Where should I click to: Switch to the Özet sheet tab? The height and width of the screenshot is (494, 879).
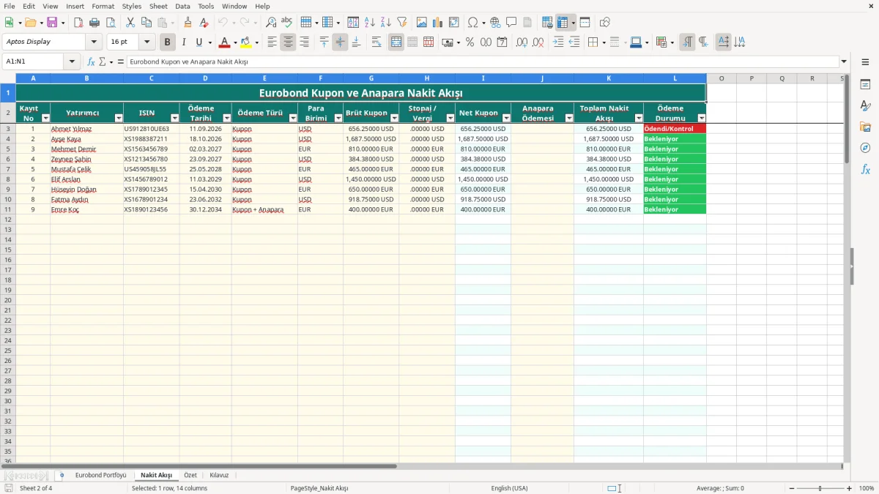190,476
